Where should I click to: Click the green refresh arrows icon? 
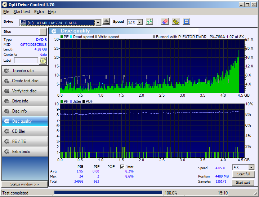pyautogui.click(x=149, y=22)
